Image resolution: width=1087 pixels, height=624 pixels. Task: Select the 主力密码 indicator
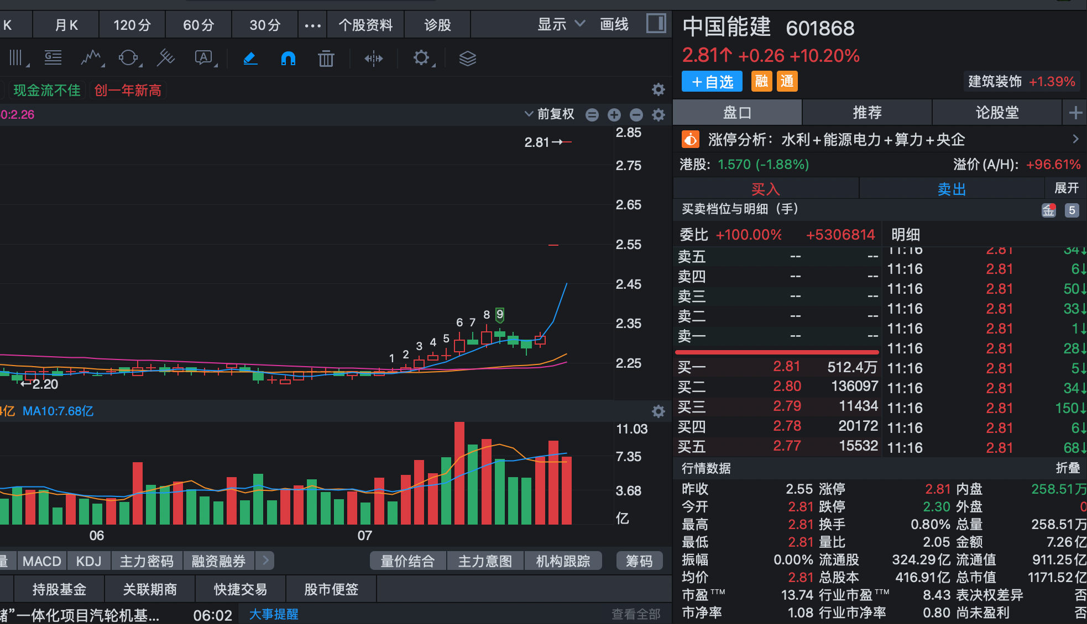pos(147,561)
